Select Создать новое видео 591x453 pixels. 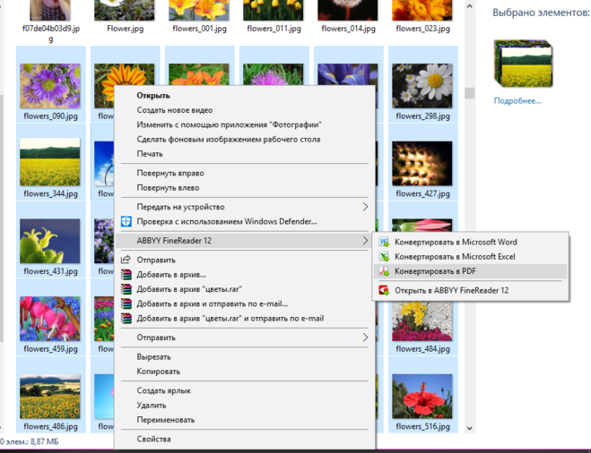point(175,110)
